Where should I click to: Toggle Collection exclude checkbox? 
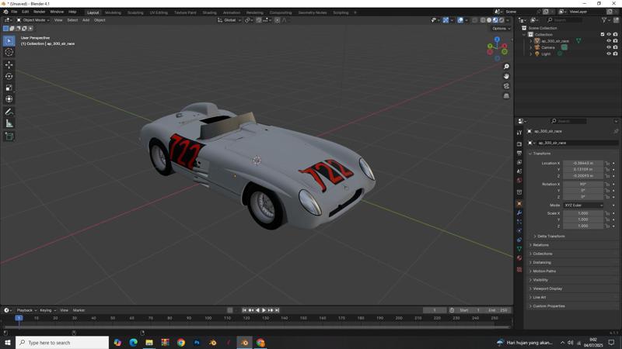pos(602,34)
